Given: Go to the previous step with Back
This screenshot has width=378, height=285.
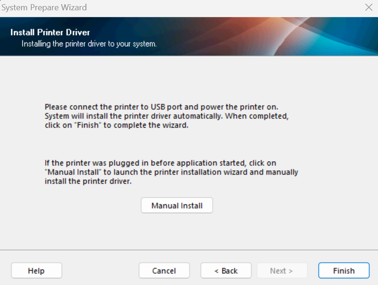Looking at the screenshot, I should point(226,271).
